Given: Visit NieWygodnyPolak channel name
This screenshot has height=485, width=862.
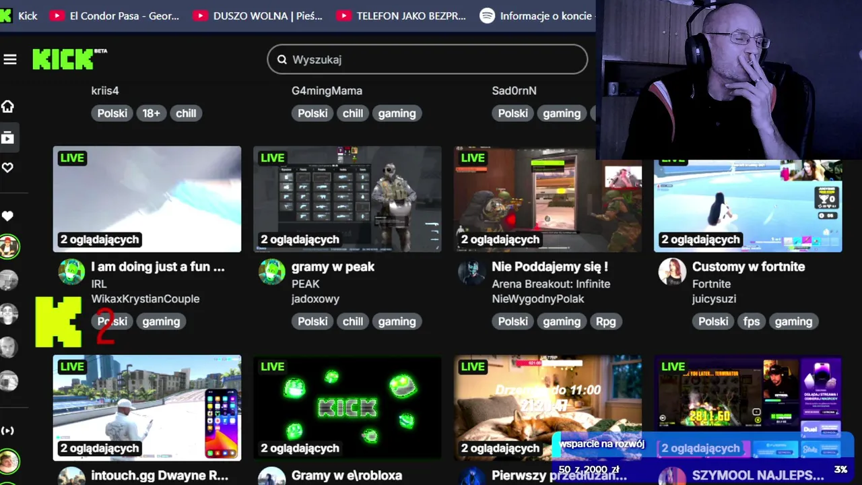Looking at the screenshot, I should (x=538, y=298).
